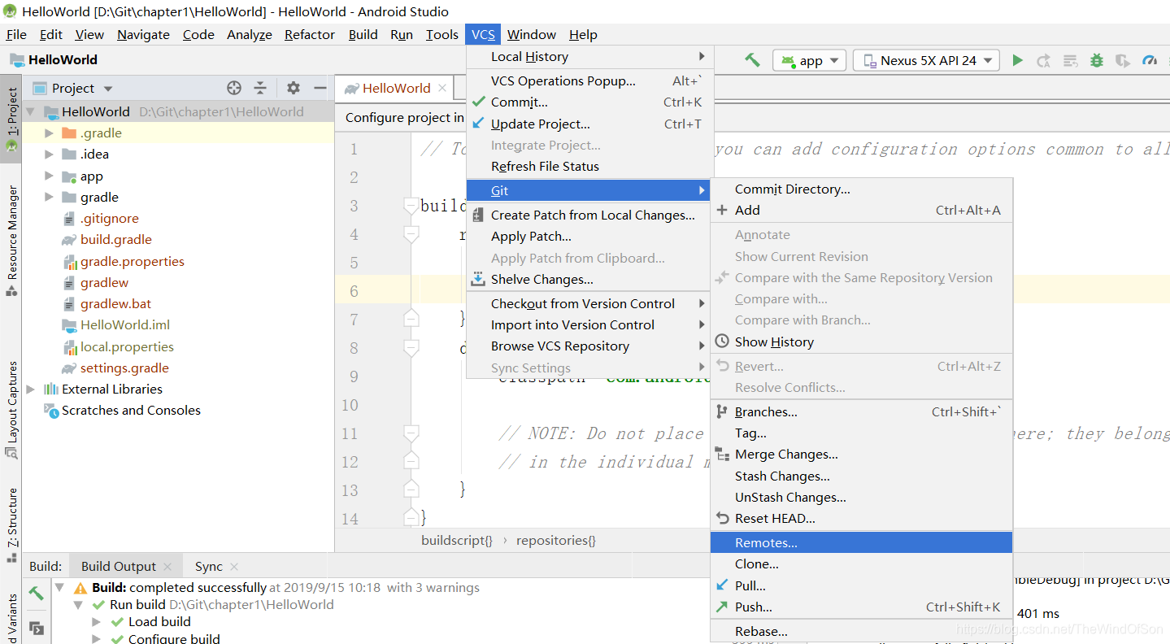Choose Clone... from the Git submenu
Screen dimensions: 1170x644
pyautogui.click(x=861, y=564)
